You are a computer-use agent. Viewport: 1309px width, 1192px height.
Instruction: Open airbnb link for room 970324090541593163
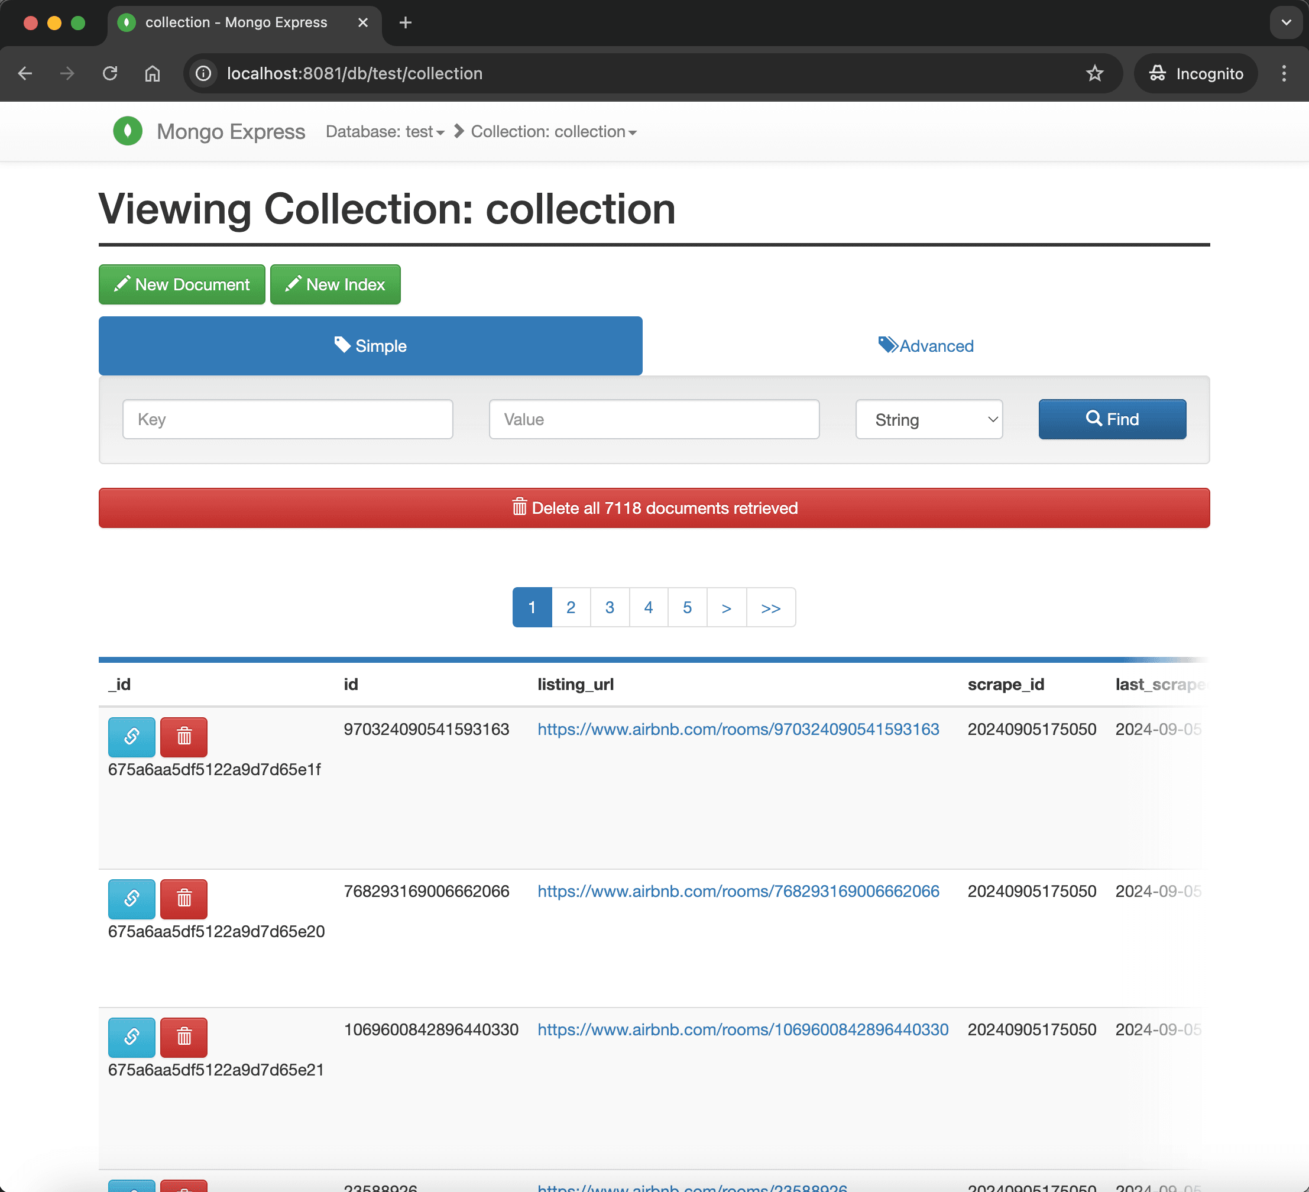pyautogui.click(x=738, y=729)
